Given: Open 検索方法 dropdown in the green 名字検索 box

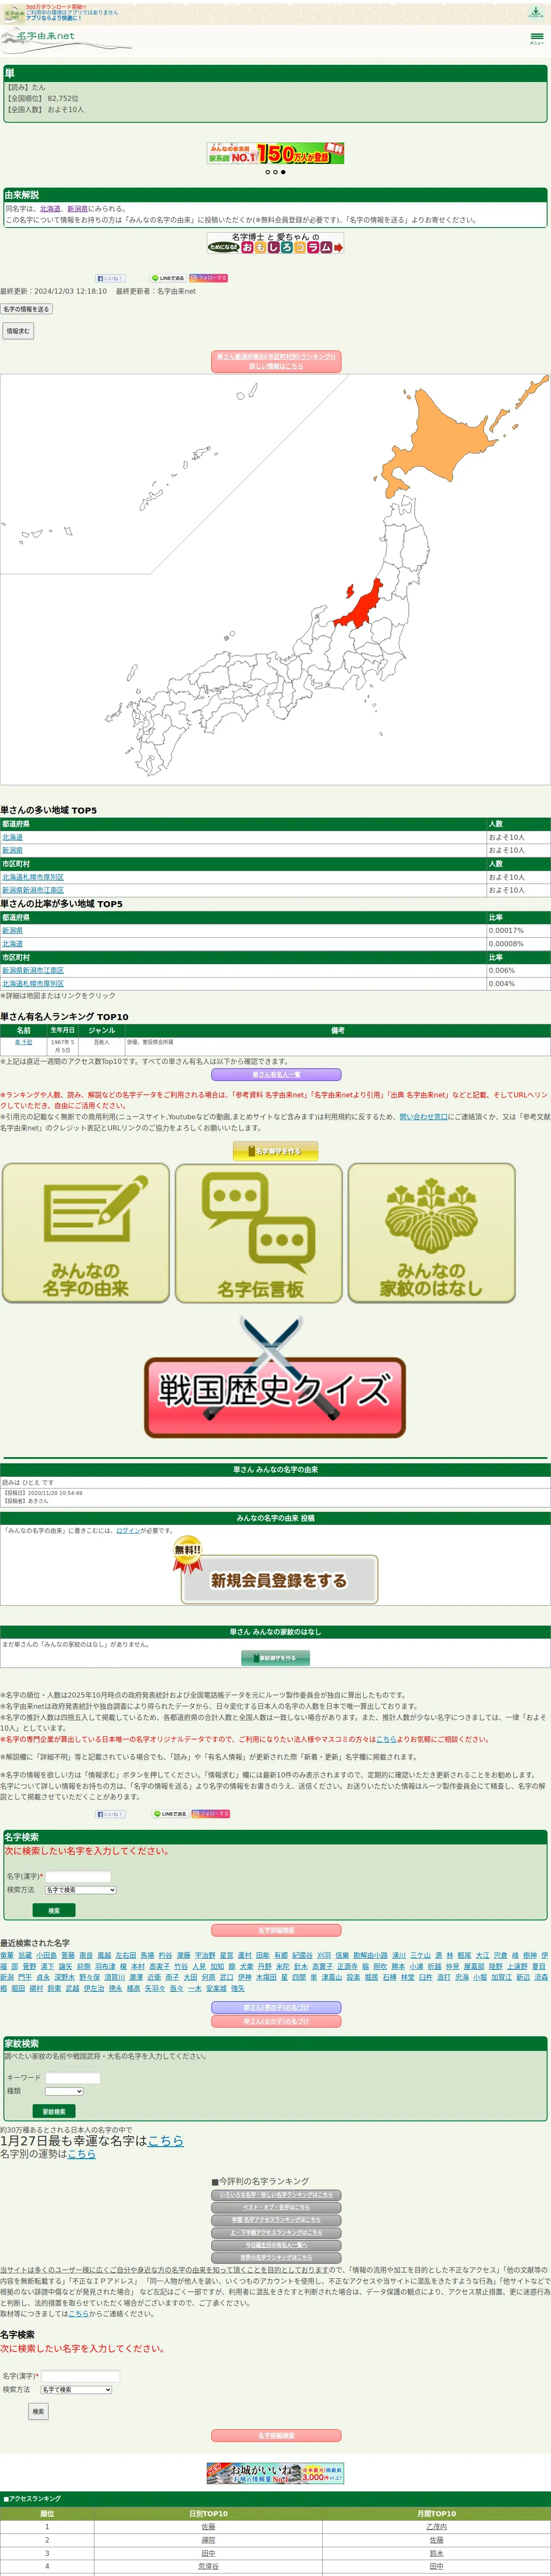Looking at the screenshot, I should (80, 1890).
